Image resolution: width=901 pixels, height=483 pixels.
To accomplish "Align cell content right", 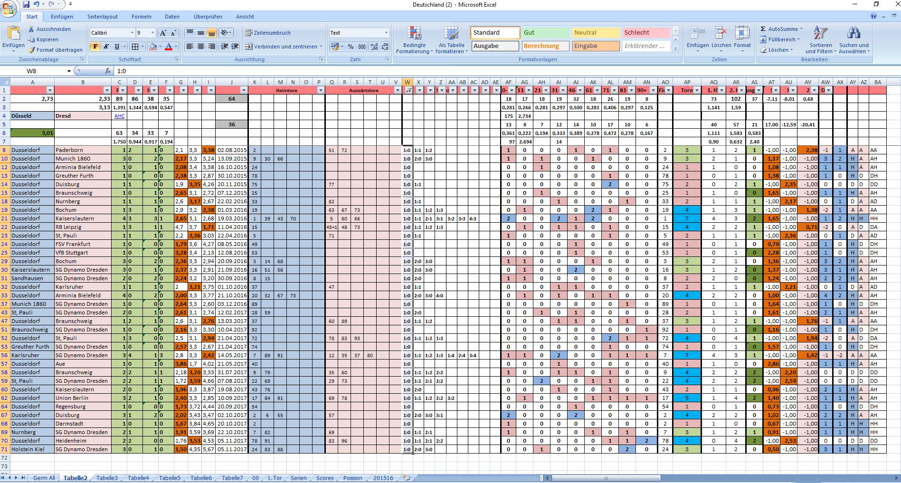I will coord(212,47).
